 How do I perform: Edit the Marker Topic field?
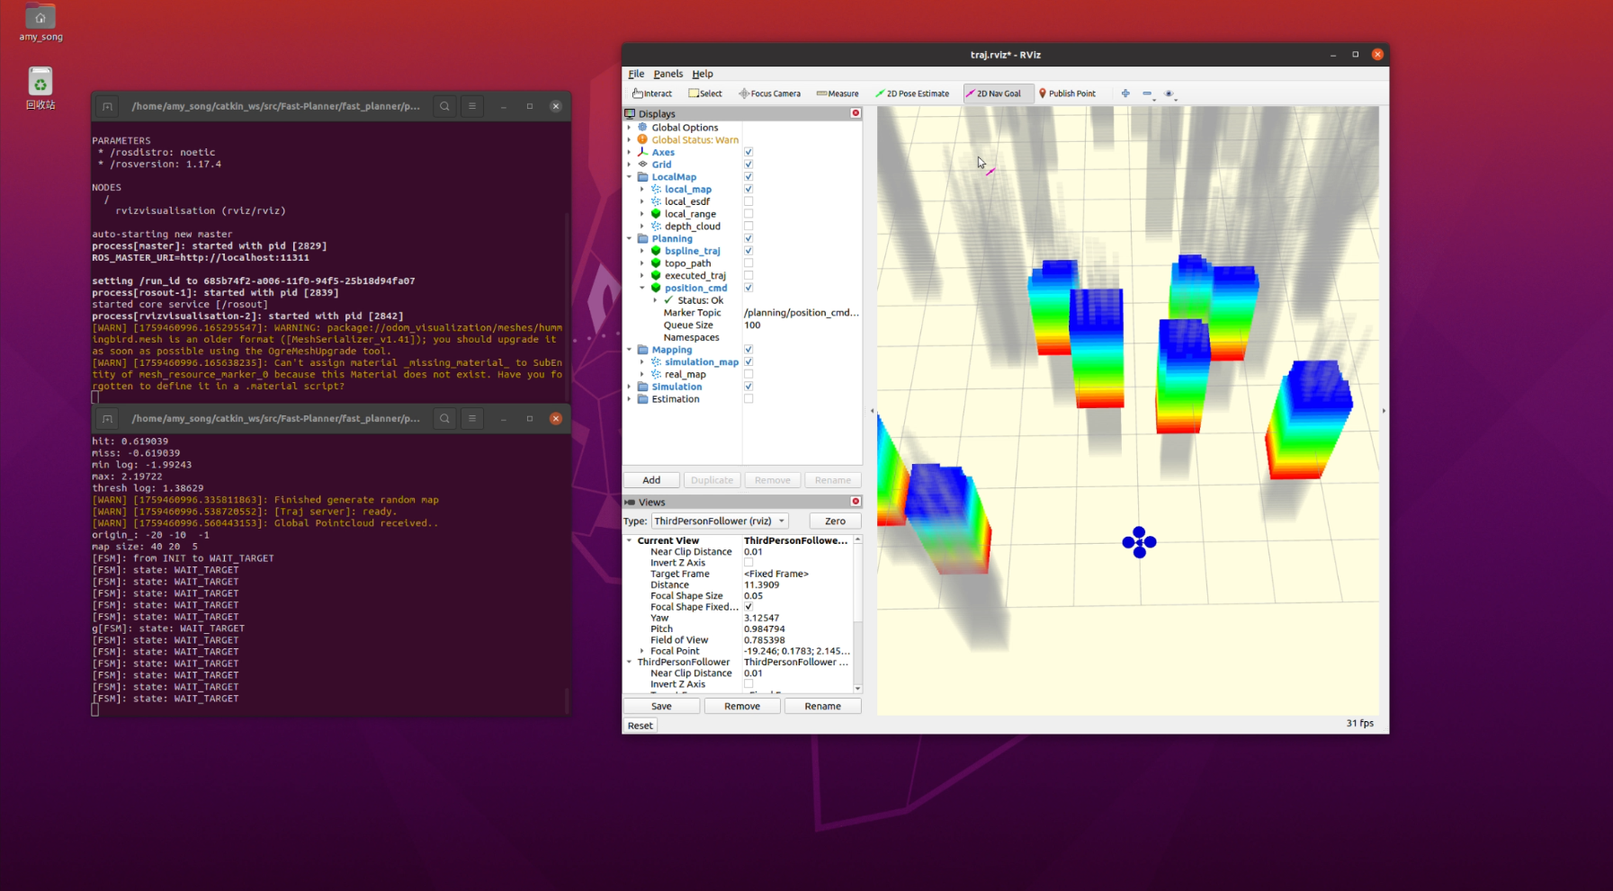tap(801, 313)
